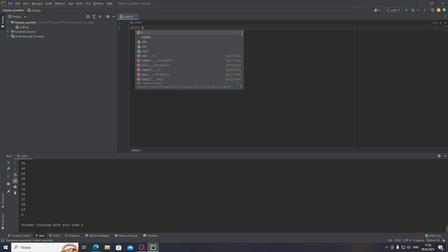
Task: Open the Navigate menu
Action: click(37, 3)
